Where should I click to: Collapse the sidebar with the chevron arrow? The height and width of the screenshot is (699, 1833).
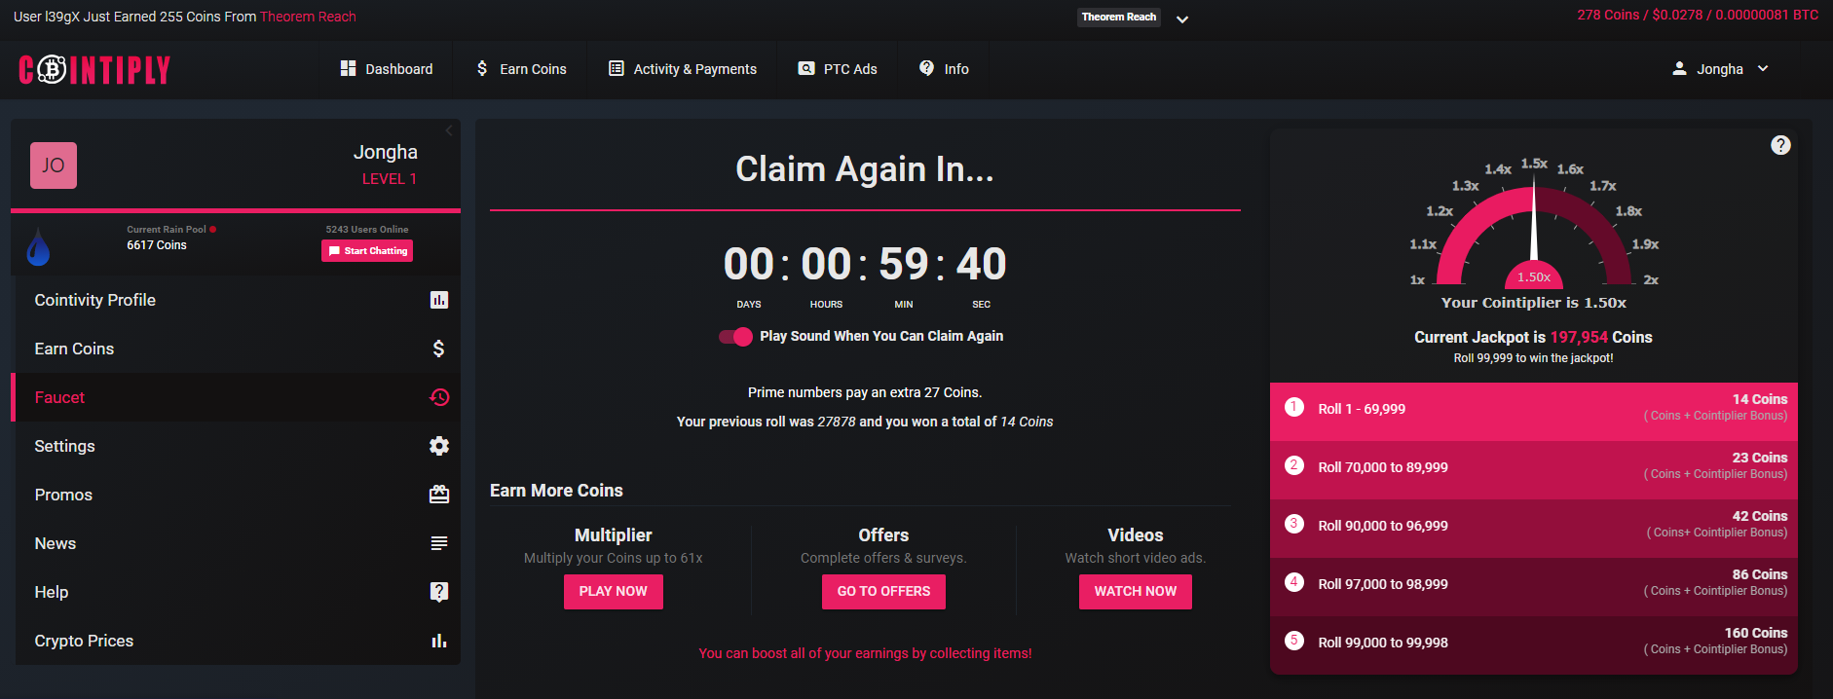point(449,130)
